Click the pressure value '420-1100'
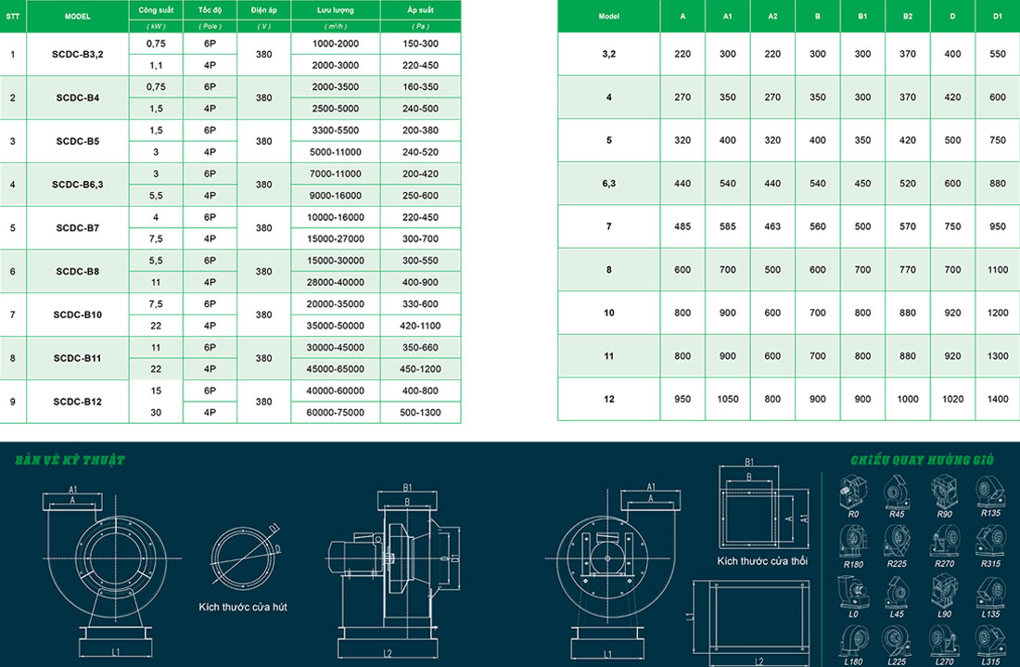Image resolution: width=1020 pixels, height=667 pixels. (x=420, y=326)
